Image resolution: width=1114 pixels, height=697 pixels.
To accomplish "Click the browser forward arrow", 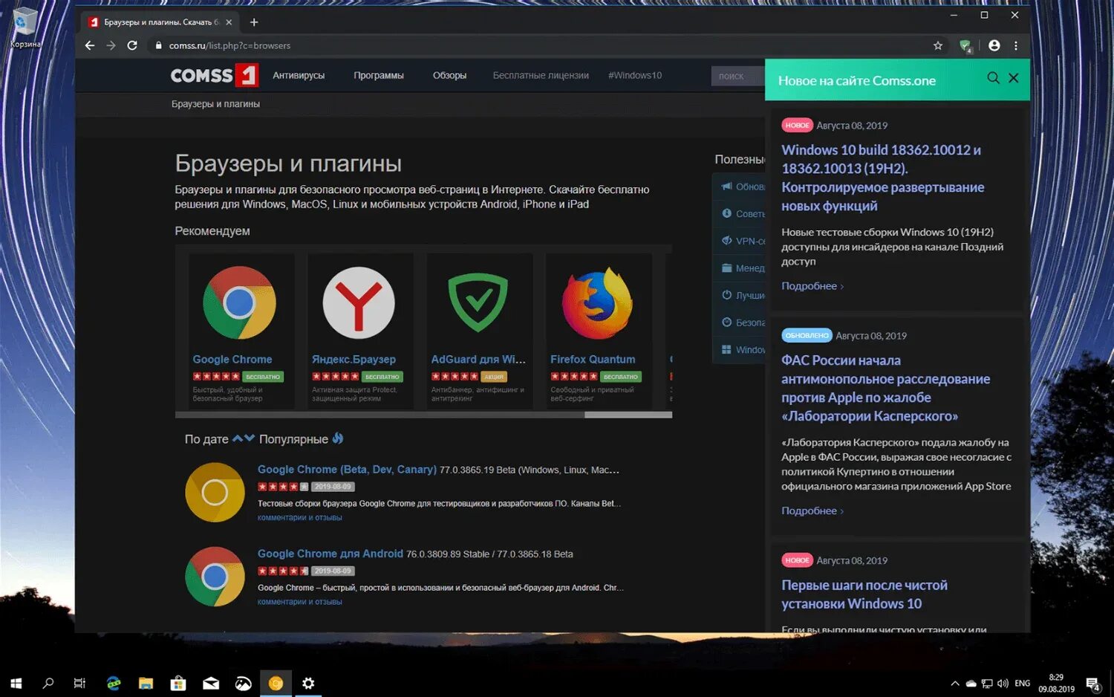I will click(111, 45).
